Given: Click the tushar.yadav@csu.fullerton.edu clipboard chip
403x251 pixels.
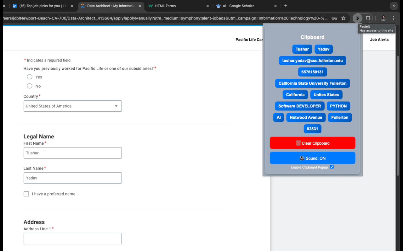Looking at the screenshot, I should 312,61.
